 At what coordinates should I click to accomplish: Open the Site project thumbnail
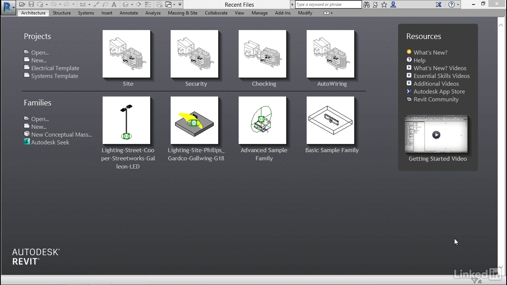127,54
